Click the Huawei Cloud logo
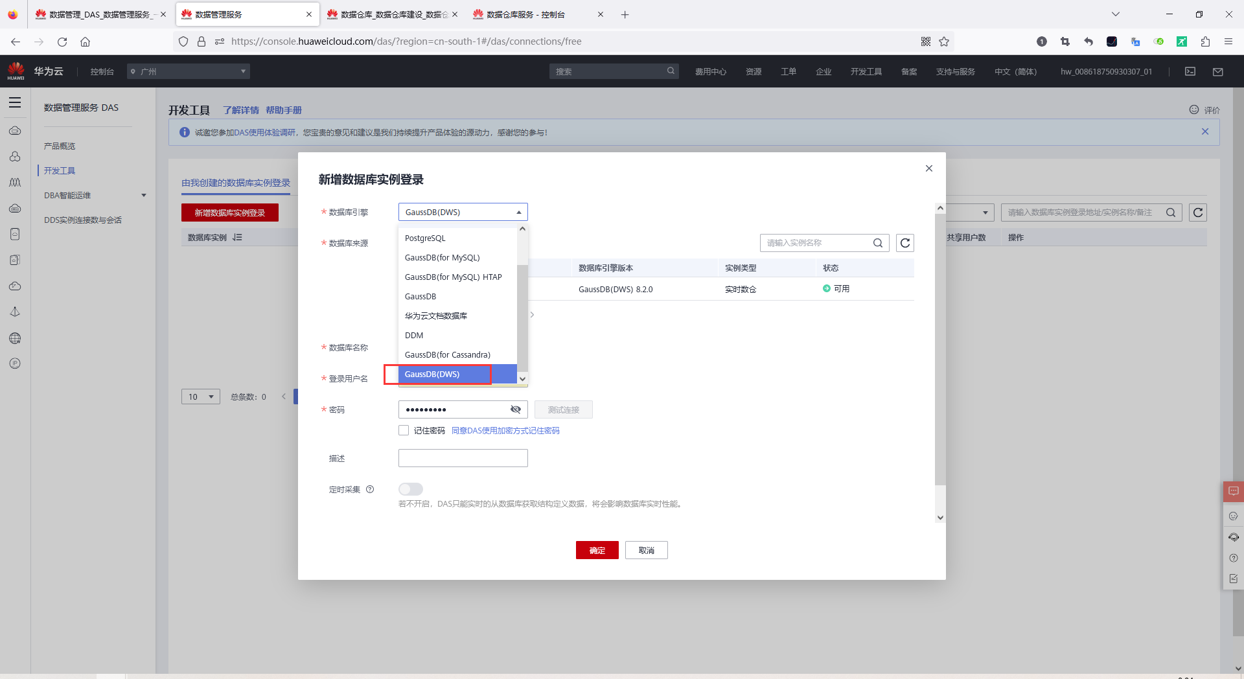Image resolution: width=1244 pixels, height=679 pixels. click(16, 71)
